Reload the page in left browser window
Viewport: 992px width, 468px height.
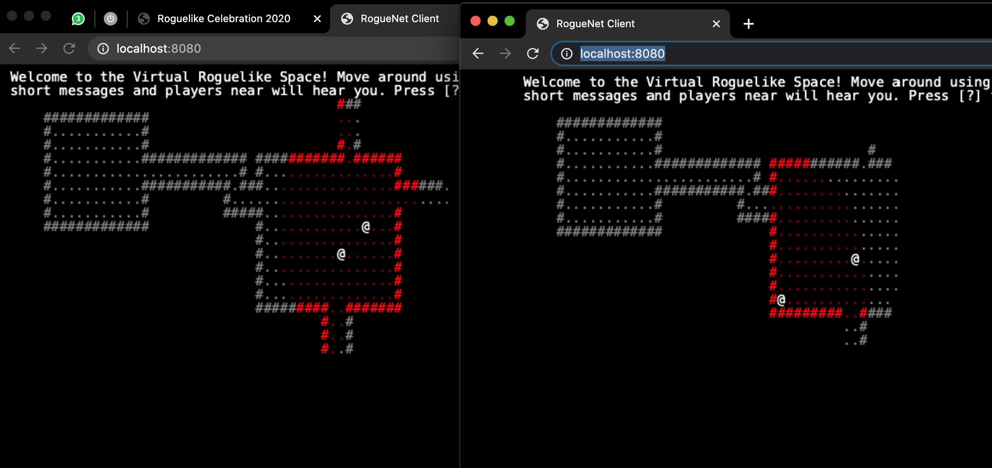click(69, 48)
